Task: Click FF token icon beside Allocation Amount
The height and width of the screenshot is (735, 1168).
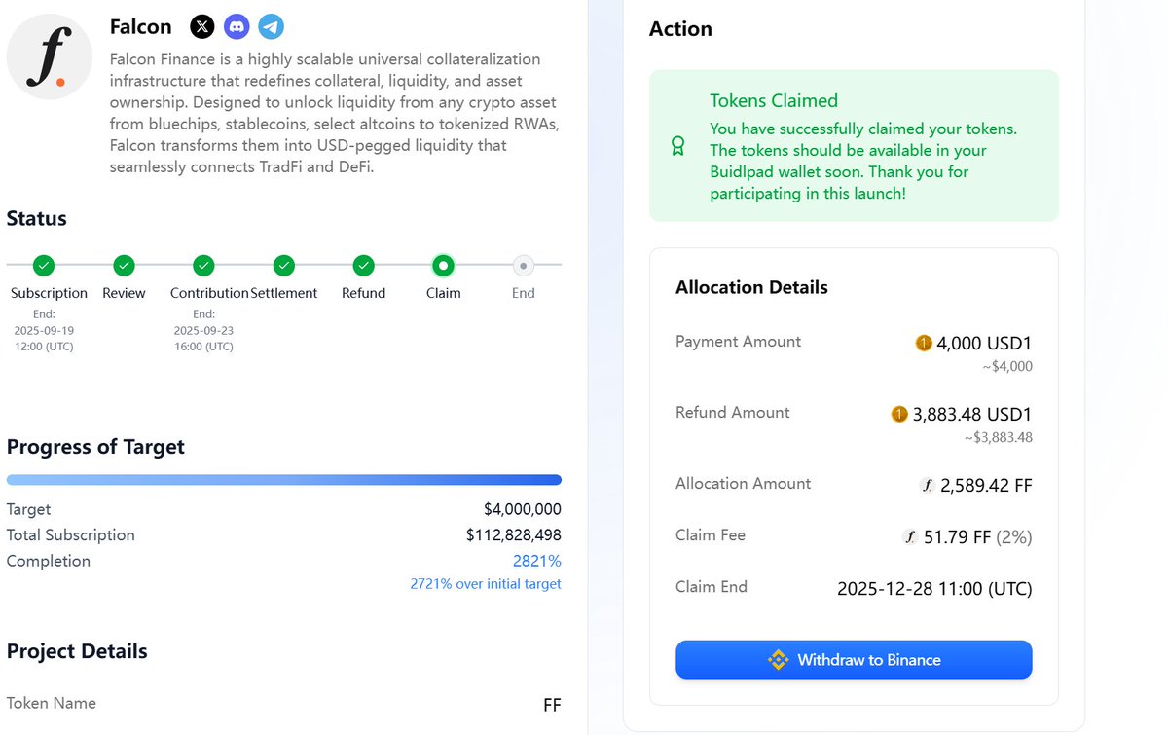Action: (927, 485)
